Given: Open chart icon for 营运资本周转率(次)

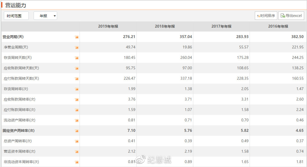Looking at the screenshot, I should 77,152.
